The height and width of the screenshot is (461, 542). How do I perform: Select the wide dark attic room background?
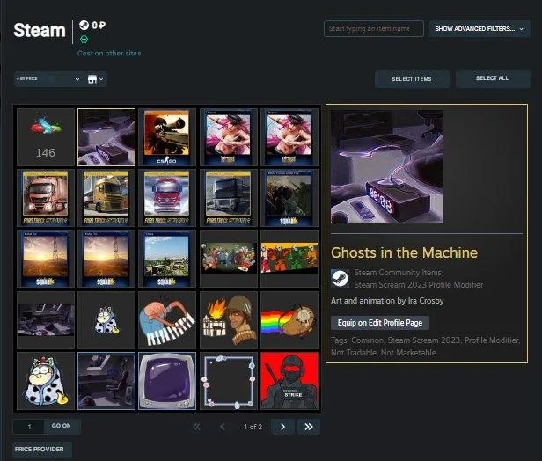click(46, 319)
